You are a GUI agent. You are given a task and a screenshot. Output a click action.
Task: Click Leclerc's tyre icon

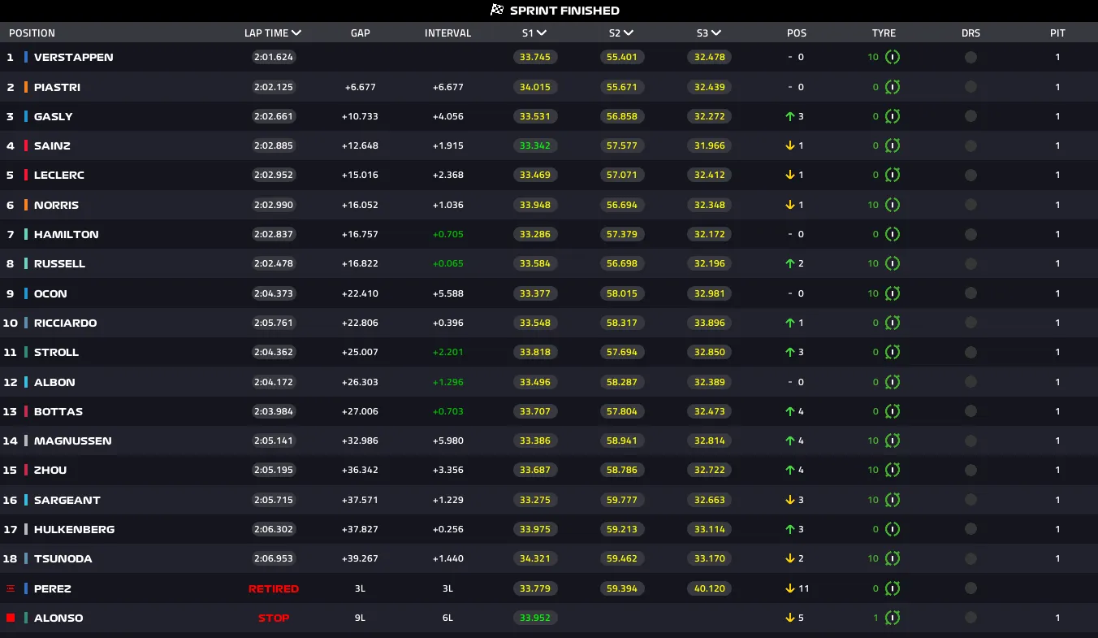(893, 175)
